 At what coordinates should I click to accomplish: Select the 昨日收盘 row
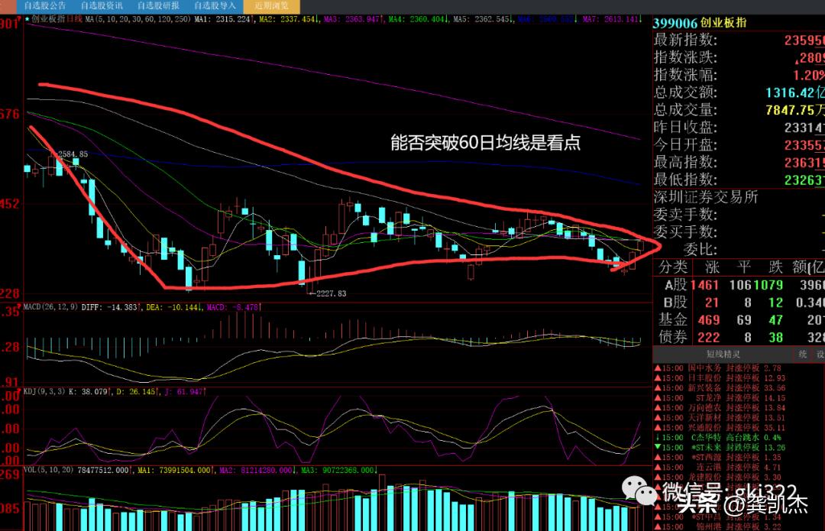739,128
